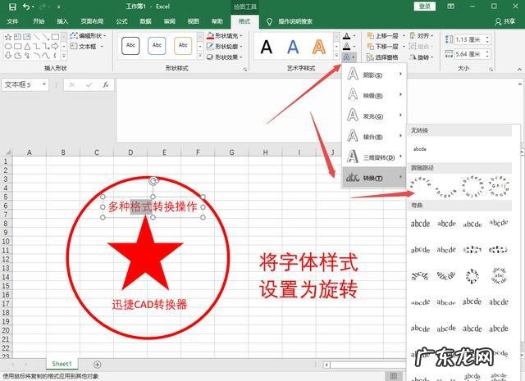This screenshot has width=525, height=381.
Task: Click 下移一层 send backward button
Action: [383, 46]
